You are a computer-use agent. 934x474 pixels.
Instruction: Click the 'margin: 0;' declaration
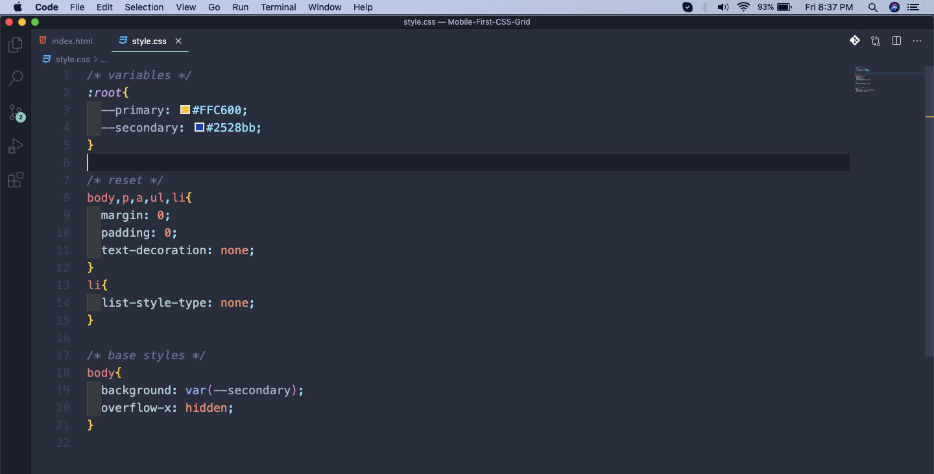136,215
